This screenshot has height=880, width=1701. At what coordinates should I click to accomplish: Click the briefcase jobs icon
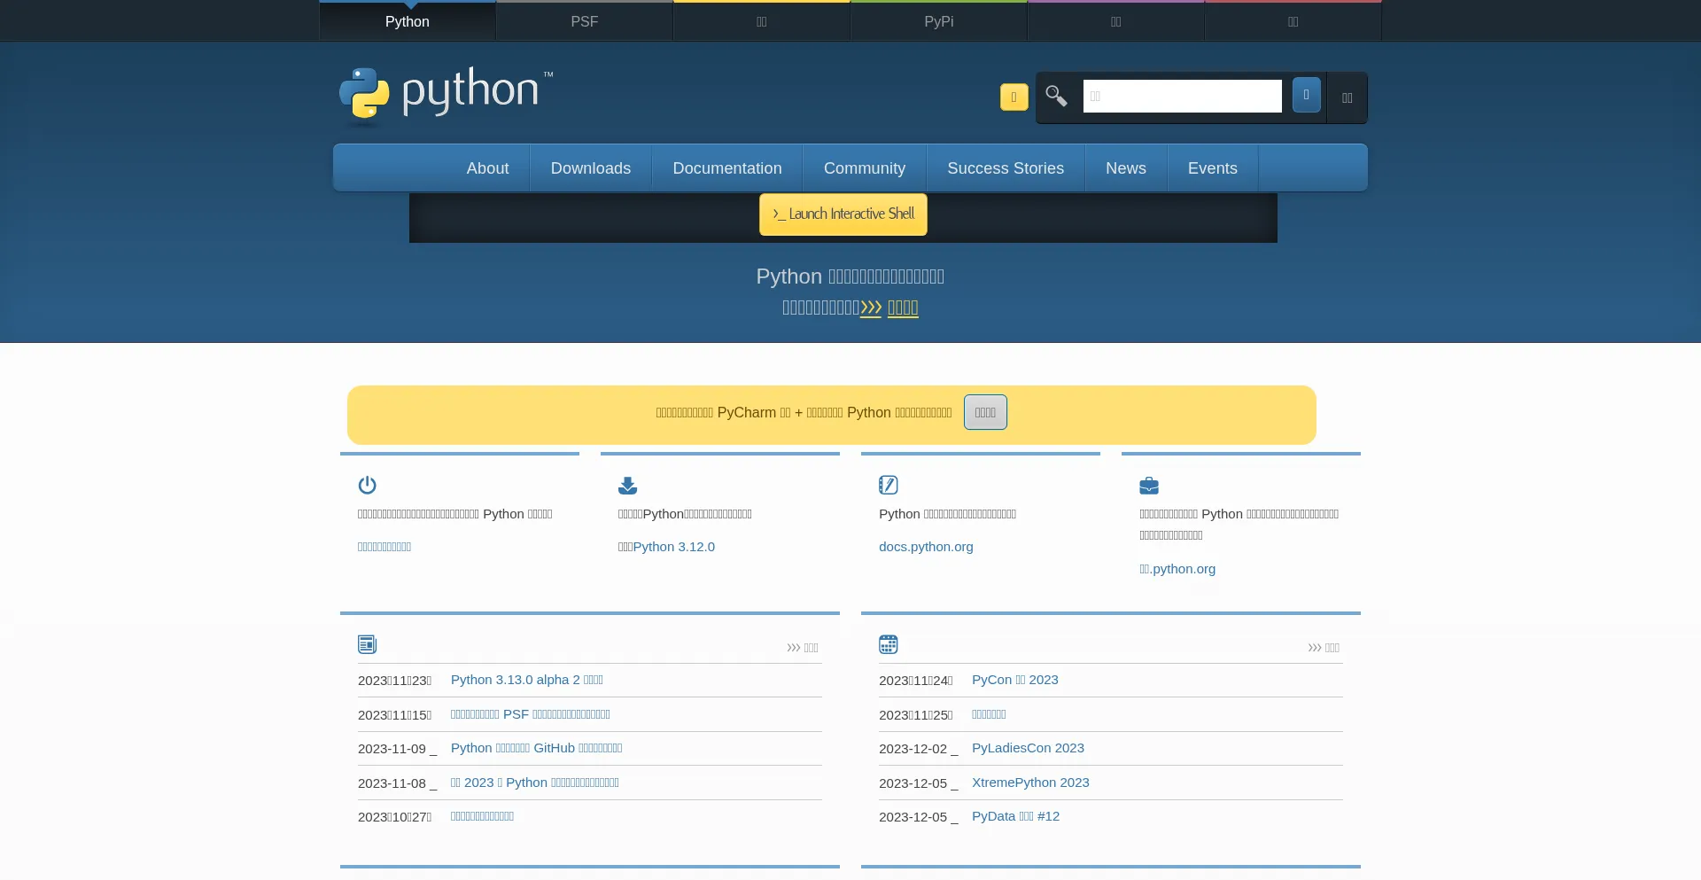tap(1148, 486)
